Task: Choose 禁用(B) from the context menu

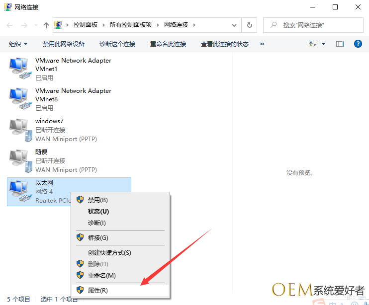Action: 97,200
